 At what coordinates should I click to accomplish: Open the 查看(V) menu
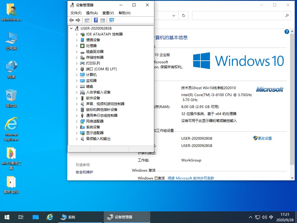coord(108,13)
